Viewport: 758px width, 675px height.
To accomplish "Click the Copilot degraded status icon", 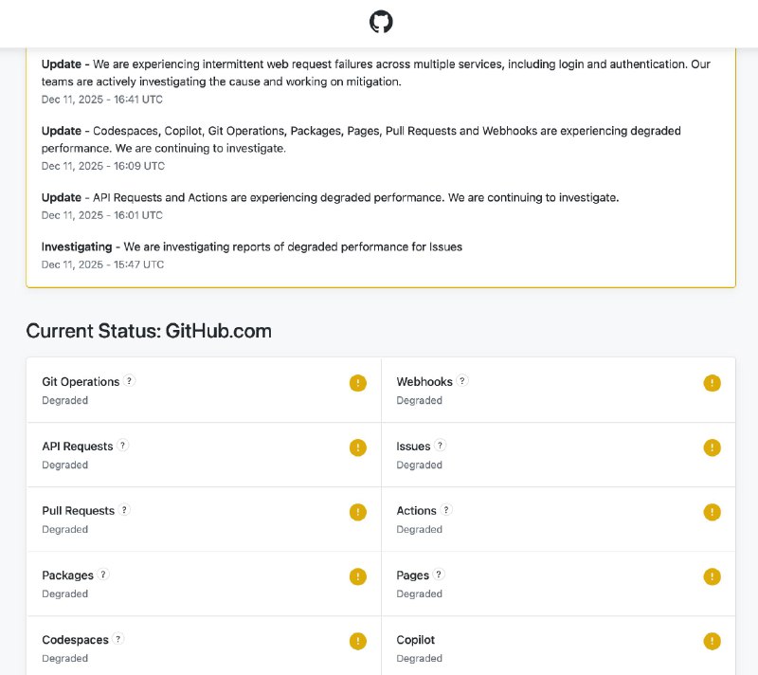I will point(712,641).
